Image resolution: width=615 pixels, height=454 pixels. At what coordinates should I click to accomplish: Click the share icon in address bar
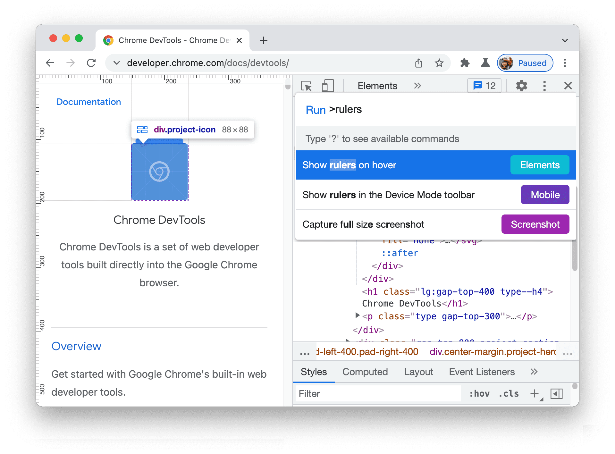coord(418,63)
